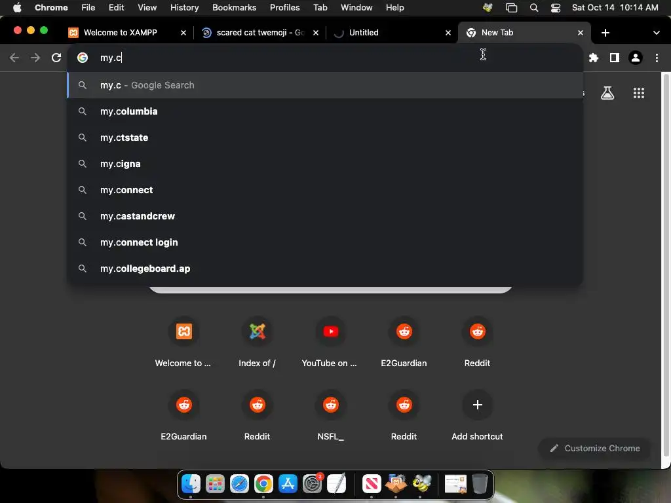Viewport: 671px width, 503px height.
Task: Open Safari from the Dock
Action: coord(239,484)
